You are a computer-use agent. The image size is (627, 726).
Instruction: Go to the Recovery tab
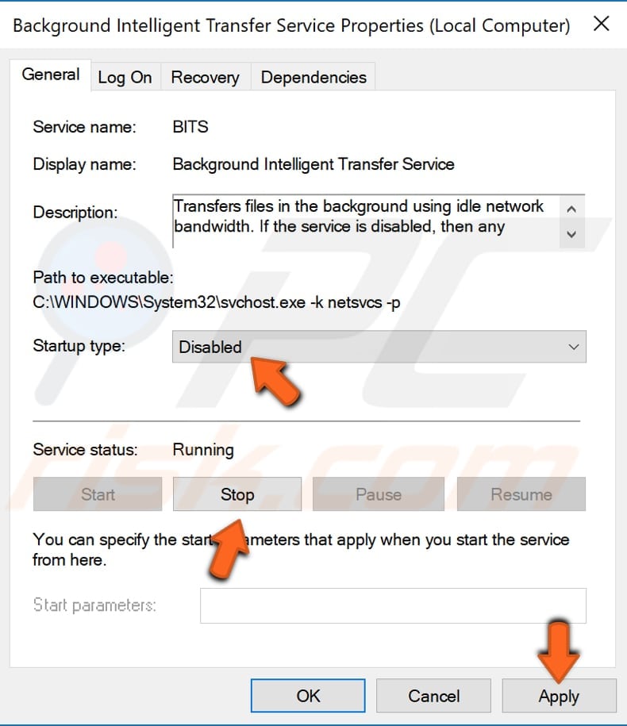click(205, 78)
